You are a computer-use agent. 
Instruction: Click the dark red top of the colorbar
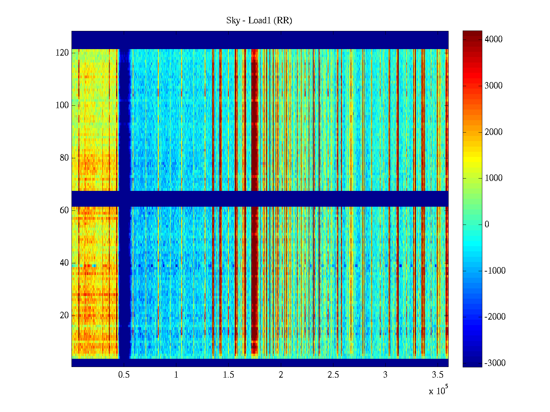coord(472,34)
